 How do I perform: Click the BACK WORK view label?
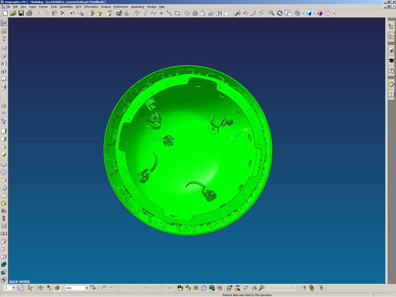coord(19,282)
